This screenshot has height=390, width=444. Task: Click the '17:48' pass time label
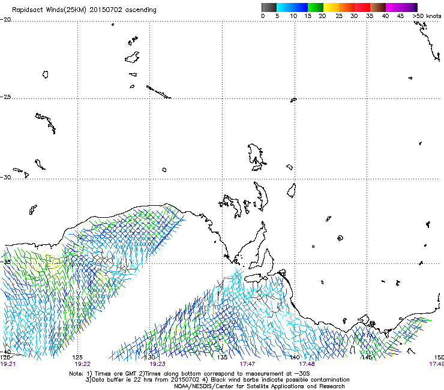pyautogui.click(x=307, y=364)
